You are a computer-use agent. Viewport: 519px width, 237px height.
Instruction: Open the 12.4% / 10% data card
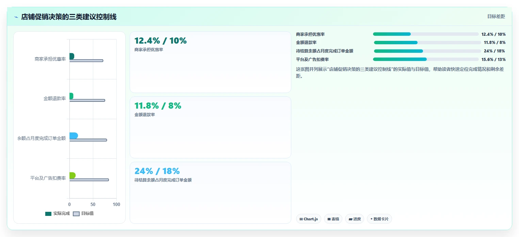210,62
